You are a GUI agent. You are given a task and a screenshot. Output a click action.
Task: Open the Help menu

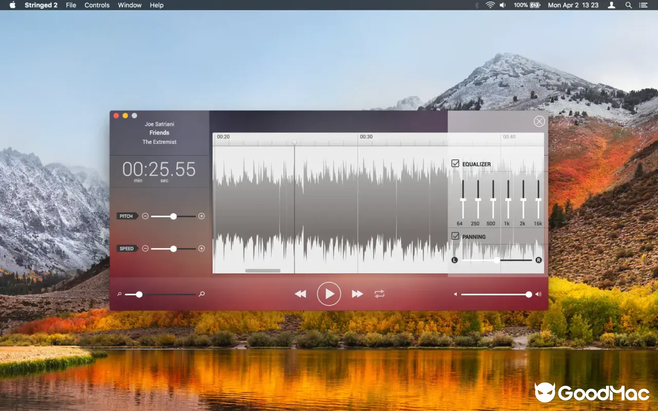coord(157,5)
